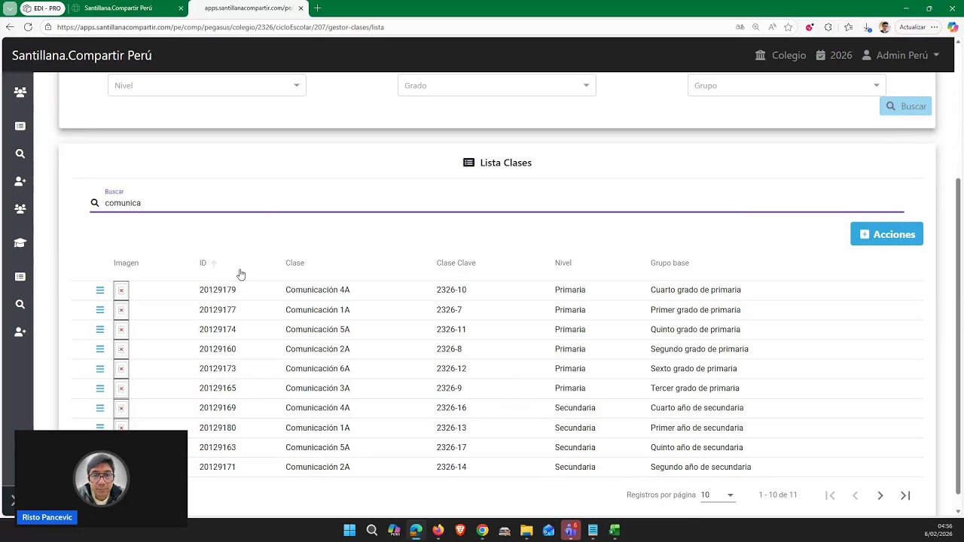Click the Clase Clave column header

[456, 263]
